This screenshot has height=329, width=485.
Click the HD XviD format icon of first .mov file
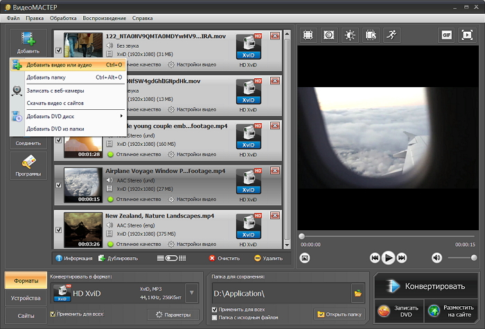coord(248,47)
